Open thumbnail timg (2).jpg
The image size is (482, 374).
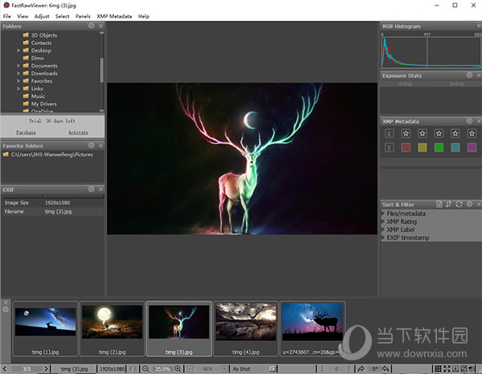click(112, 328)
